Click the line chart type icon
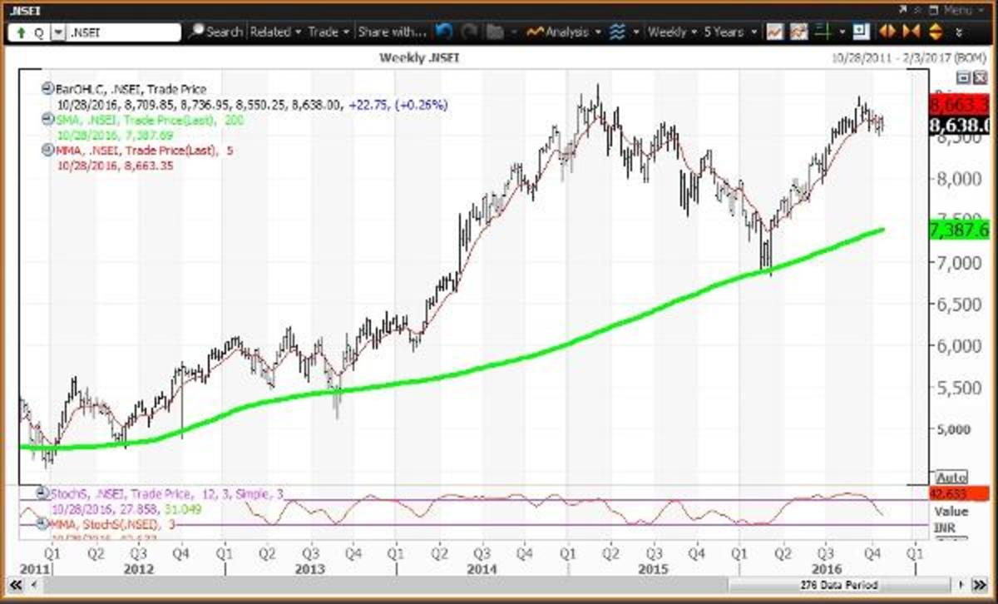This screenshot has height=604, width=998. (x=774, y=32)
